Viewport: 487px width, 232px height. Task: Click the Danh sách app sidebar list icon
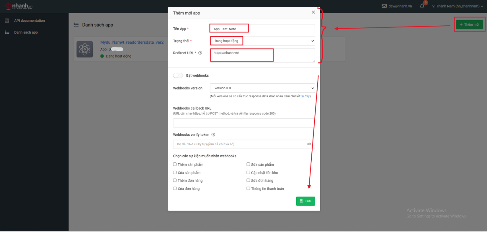point(7,32)
